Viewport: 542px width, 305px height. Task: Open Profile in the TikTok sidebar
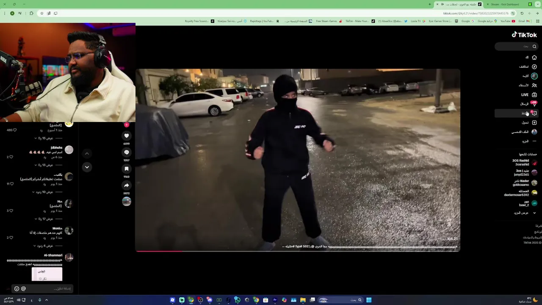point(524,132)
